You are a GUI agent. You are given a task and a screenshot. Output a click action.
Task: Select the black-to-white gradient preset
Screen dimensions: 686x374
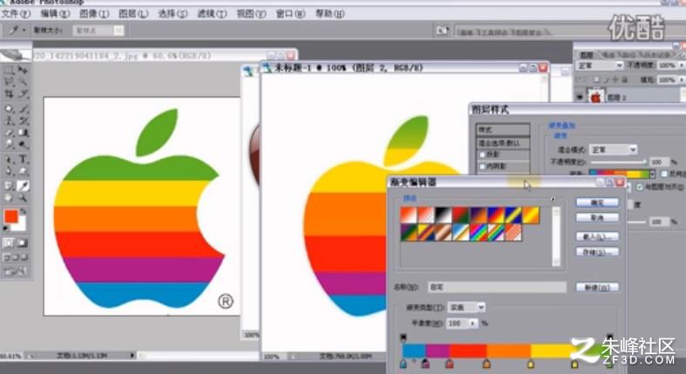point(443,215)
